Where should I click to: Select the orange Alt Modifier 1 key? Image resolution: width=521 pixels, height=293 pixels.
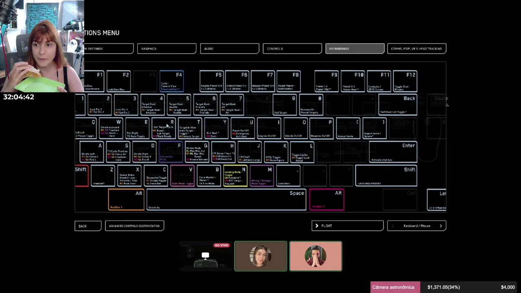[126, 200]
